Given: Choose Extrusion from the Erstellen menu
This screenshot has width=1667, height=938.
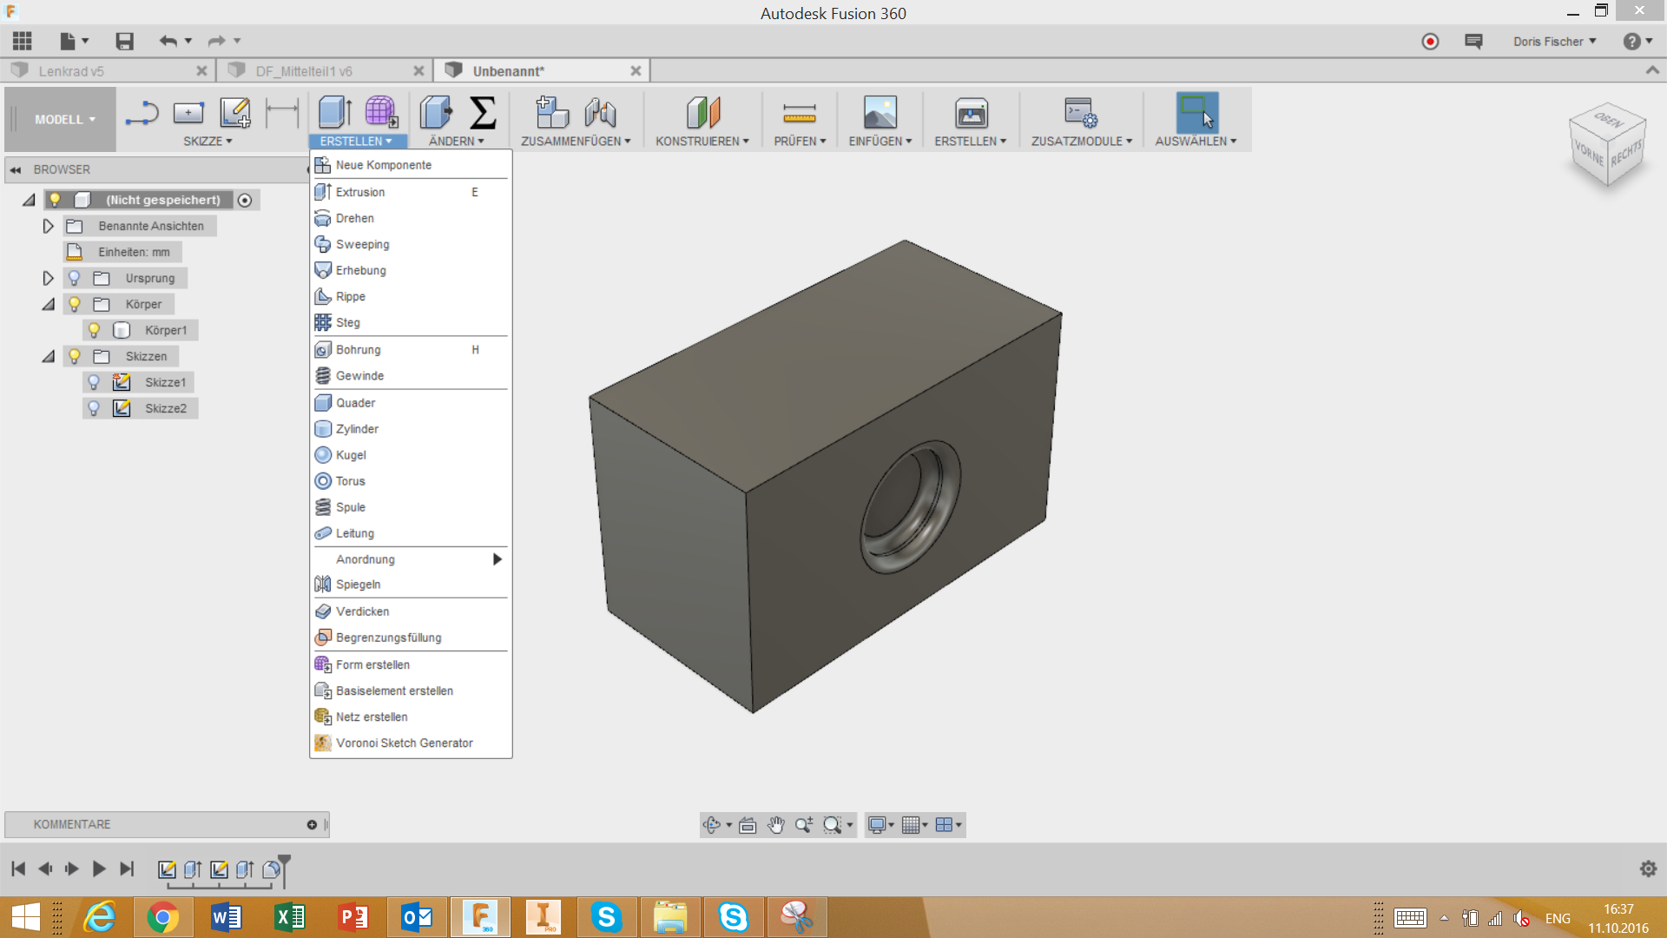Looking at the screenshot, I should click(x=360, y=192).
